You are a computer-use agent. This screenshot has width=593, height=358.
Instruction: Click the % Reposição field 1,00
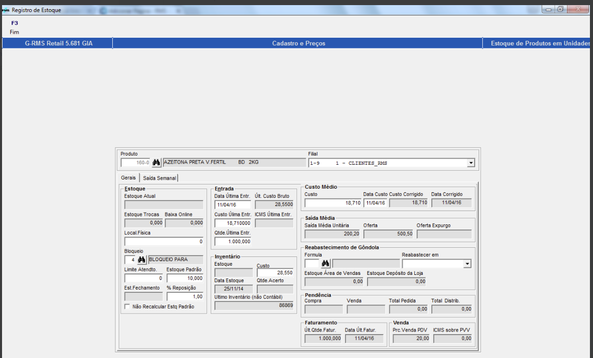click(x=185, y=297)
